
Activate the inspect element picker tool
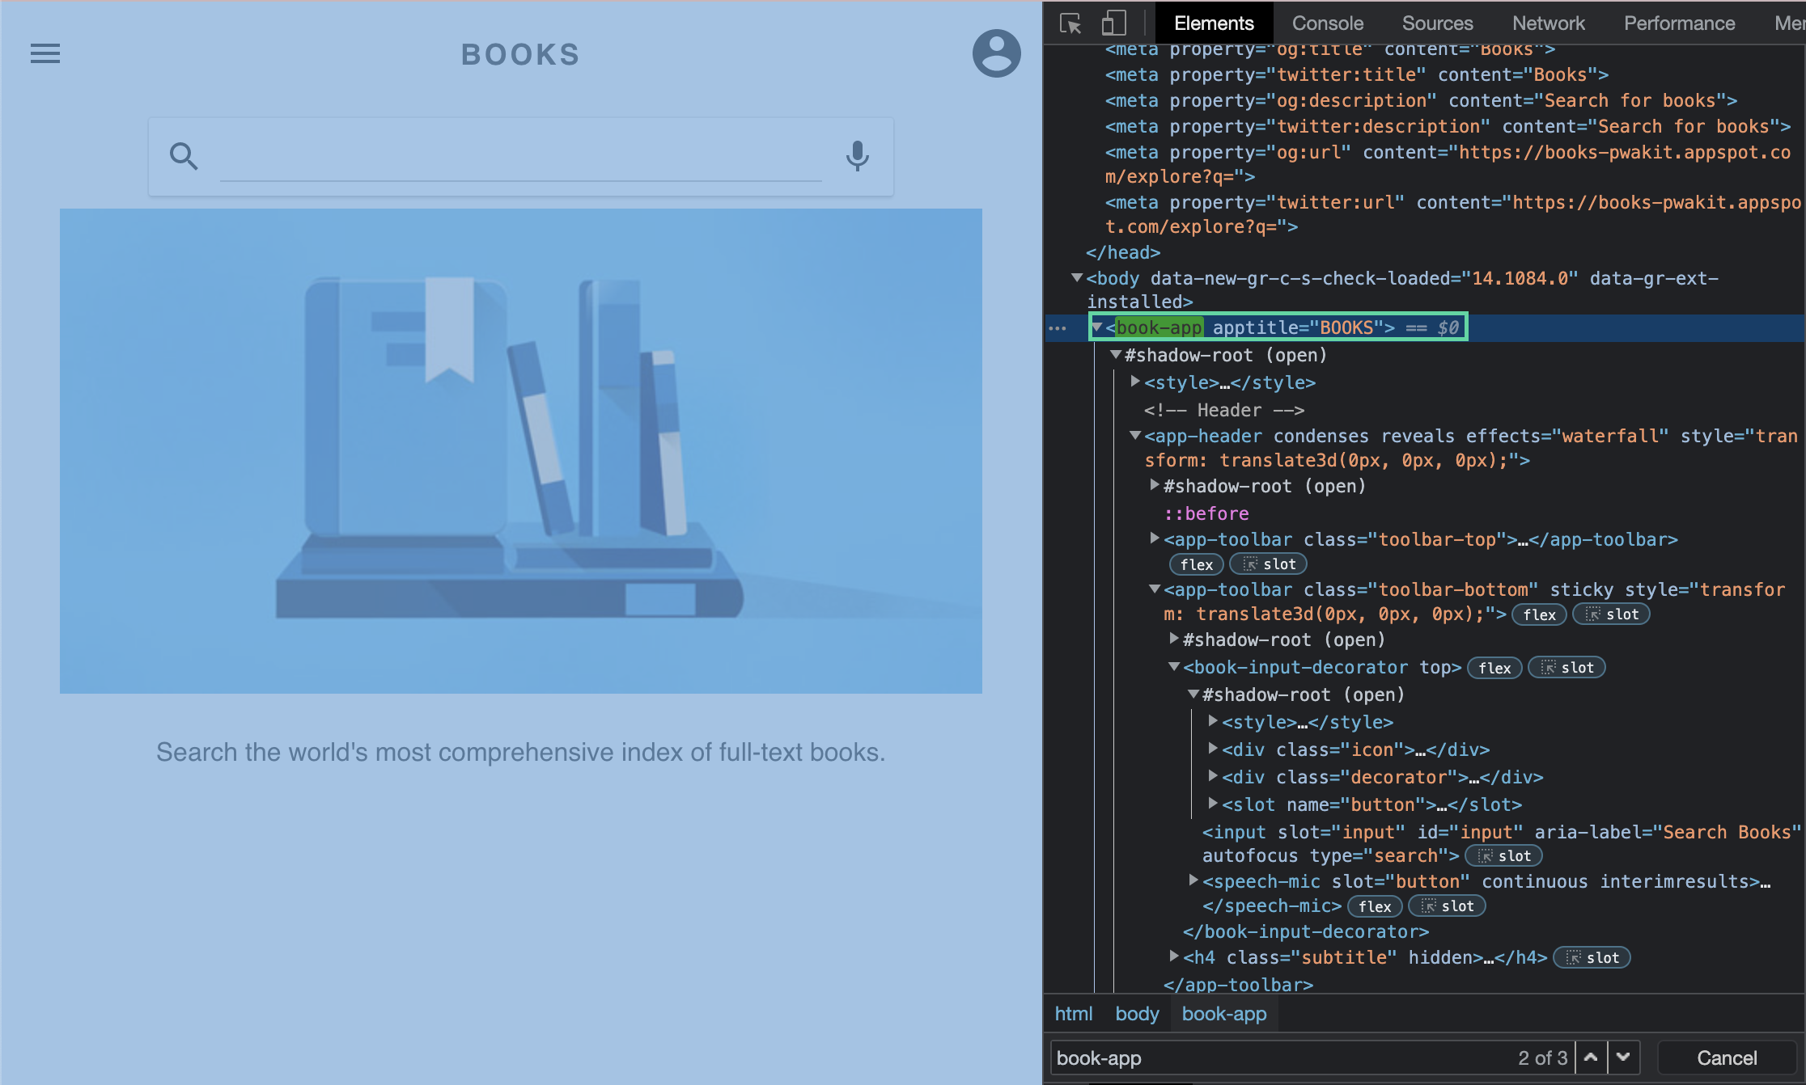pyautogui.click(x=1070, y=23)
